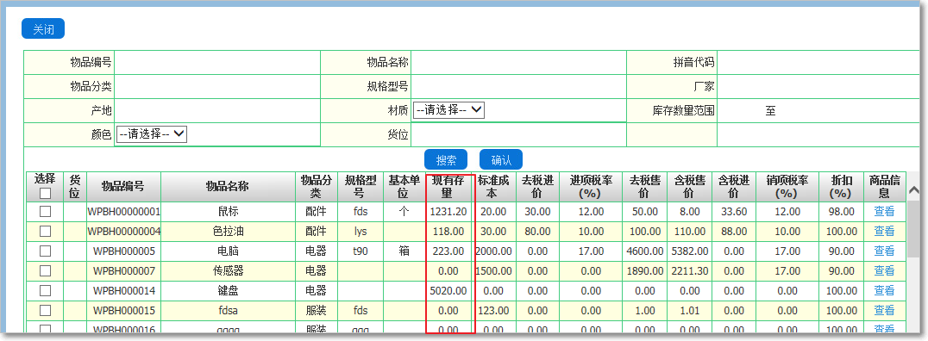Click the 商品信息 column header
This screenshot has height=341, width=928.
(x=884, y=187)
